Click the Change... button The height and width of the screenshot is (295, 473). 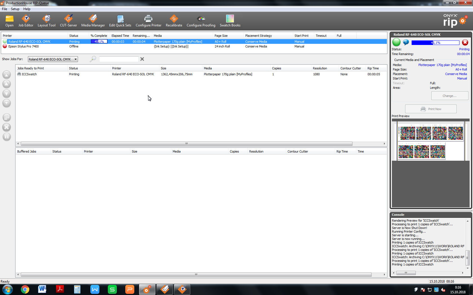point(450,96)
